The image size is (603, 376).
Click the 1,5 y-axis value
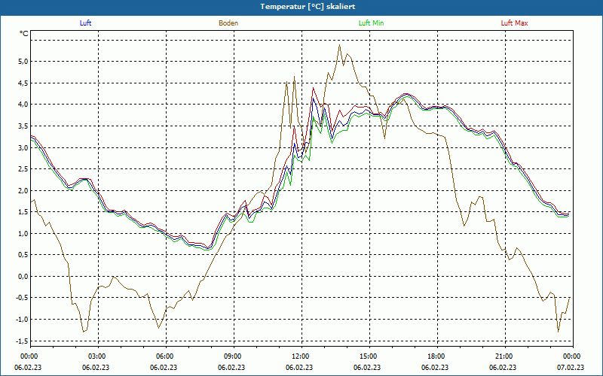pyautogui.click(x=23, y=212)
